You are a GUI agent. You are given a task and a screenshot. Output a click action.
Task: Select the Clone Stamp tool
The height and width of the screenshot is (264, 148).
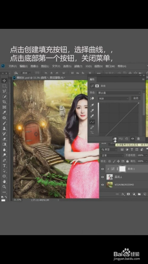tap(4, 129)
